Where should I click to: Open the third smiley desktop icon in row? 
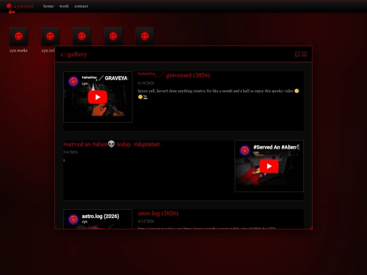click(x=82, y=36)
